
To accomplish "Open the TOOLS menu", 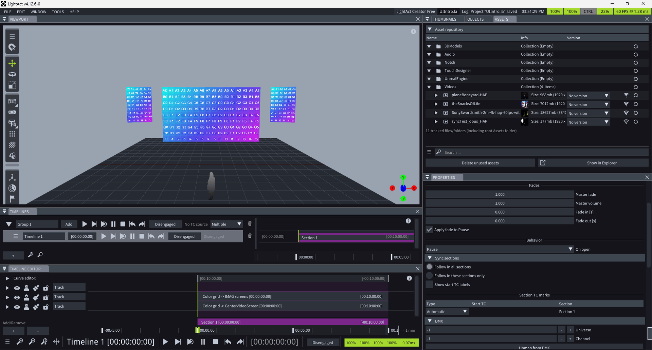I will point(58,12).
